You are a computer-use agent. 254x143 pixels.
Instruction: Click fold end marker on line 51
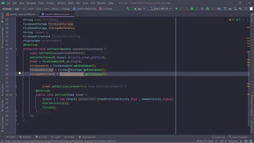point(16,120)
